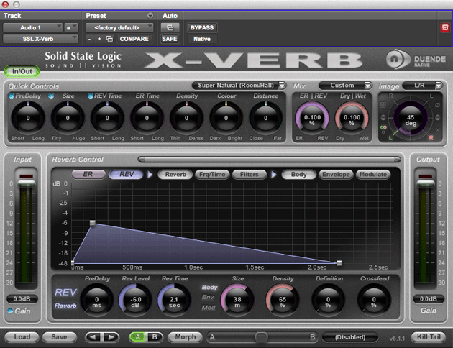This screenshot has height=348, width=453.
Task: Click the blue automation dot beside Input Gain
Action: click(10, 311)
